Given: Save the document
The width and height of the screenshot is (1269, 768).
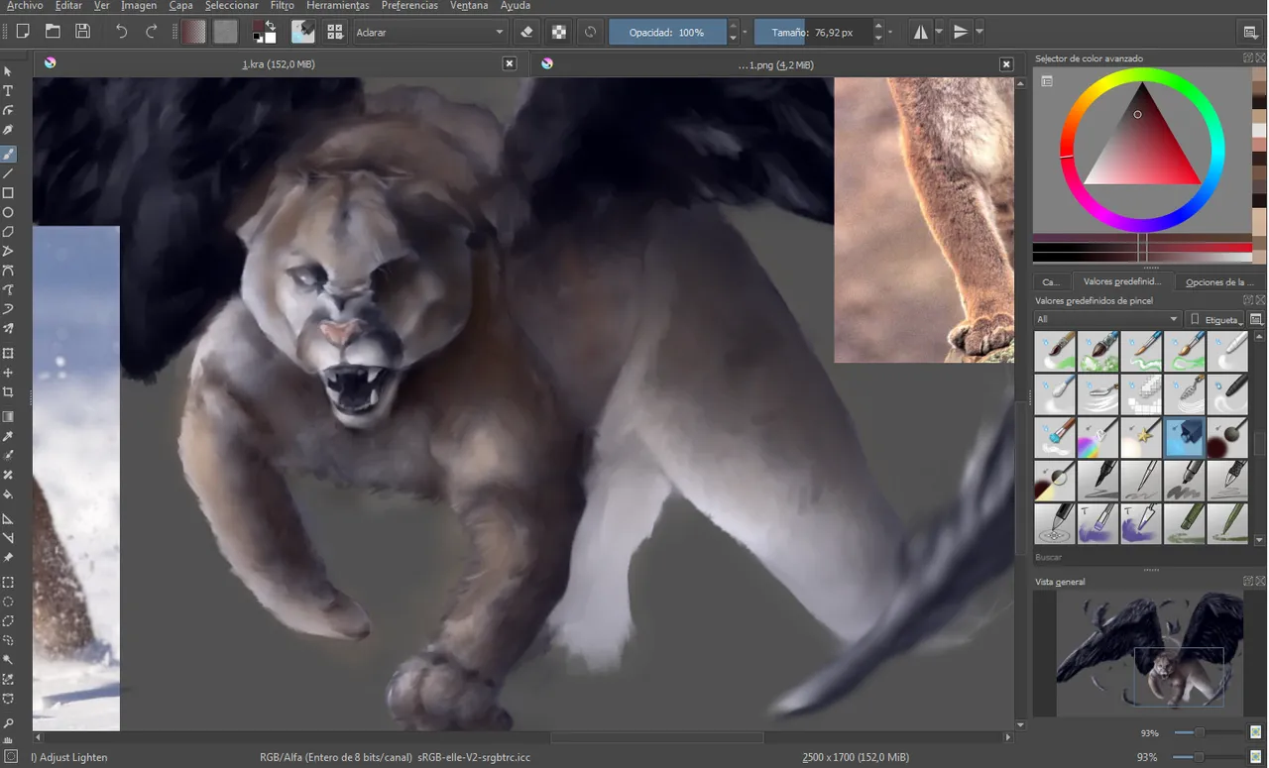Looking at the screenshot, I should [83, 32].
